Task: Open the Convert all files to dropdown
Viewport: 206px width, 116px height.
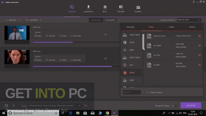Action: click(x=189, y=20)
